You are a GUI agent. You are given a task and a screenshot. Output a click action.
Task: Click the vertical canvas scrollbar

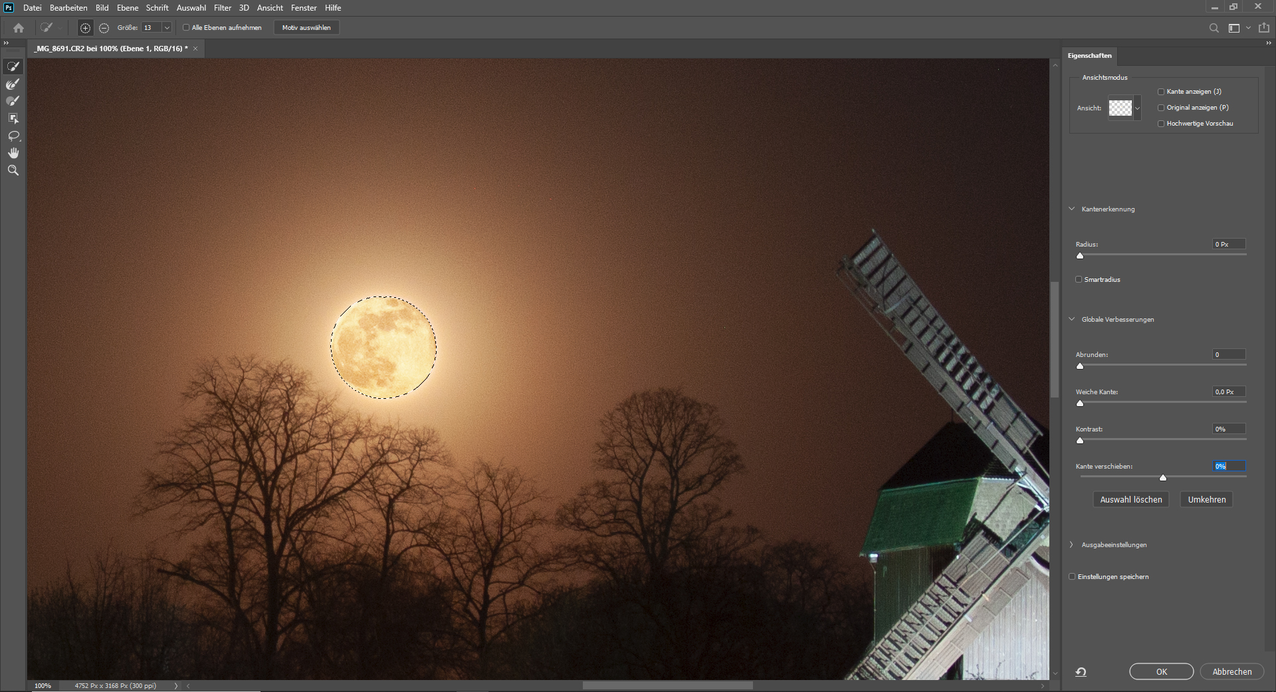(1054, 340)
